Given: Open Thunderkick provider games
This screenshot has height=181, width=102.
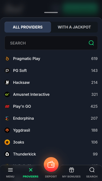Looking at the screenshot, I should 51,154.
